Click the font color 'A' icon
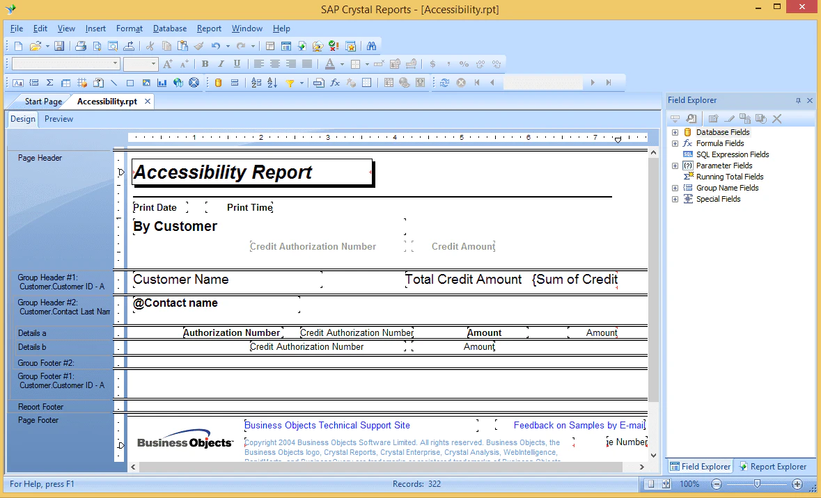The width and height of the screenshot is (821, 498). click(330, 64)
